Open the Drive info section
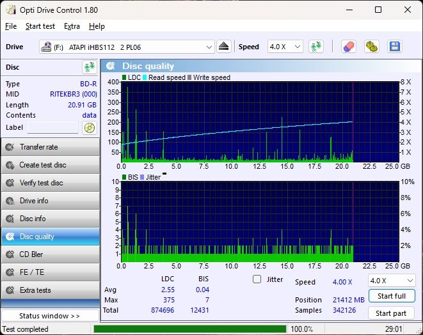Viewport: 423px width, 335px height. [x=51, y=201]
